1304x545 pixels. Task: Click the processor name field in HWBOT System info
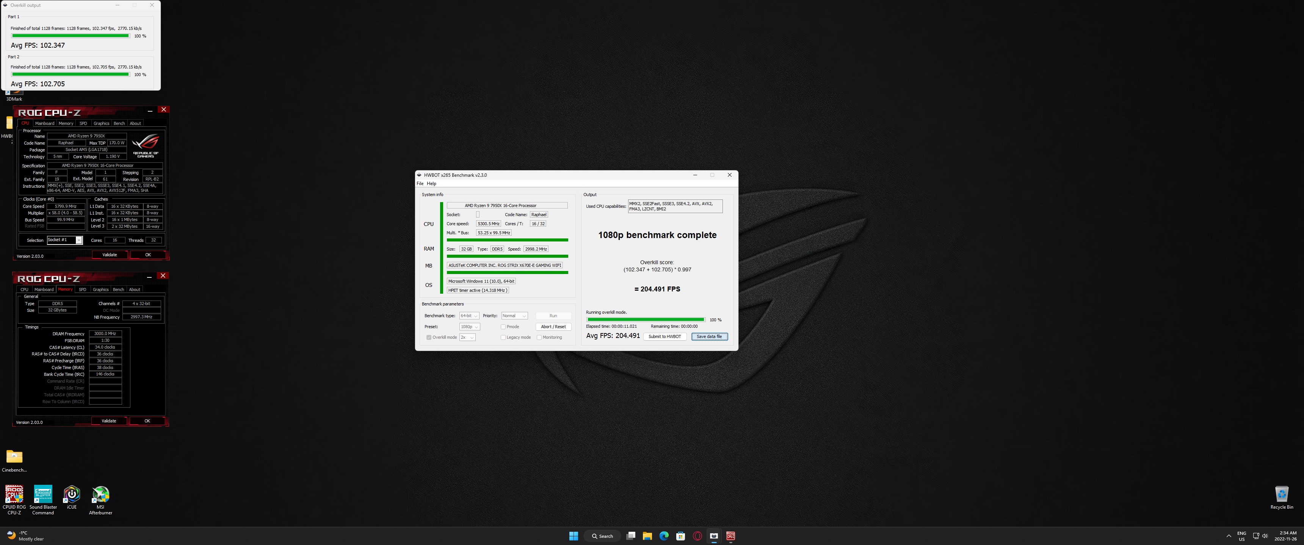click(507, 206)
